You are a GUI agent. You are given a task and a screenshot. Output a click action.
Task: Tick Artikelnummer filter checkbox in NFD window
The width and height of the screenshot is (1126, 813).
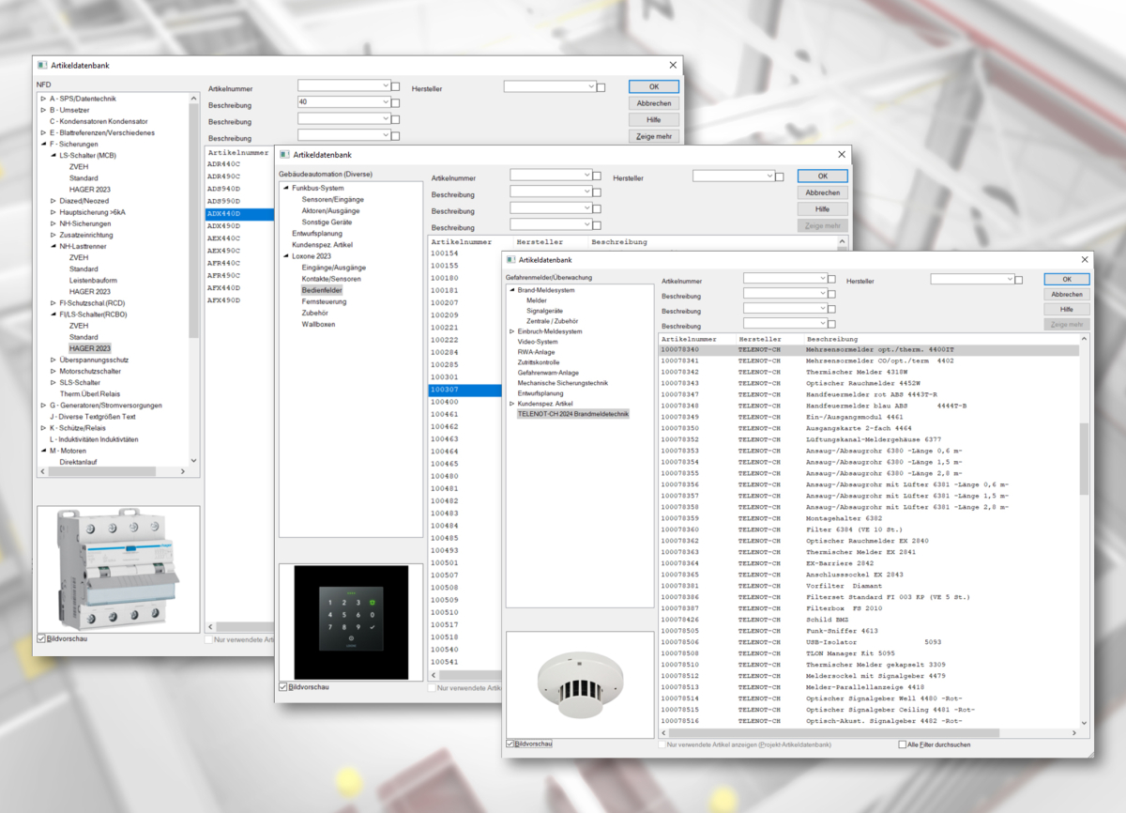(395, 86)
